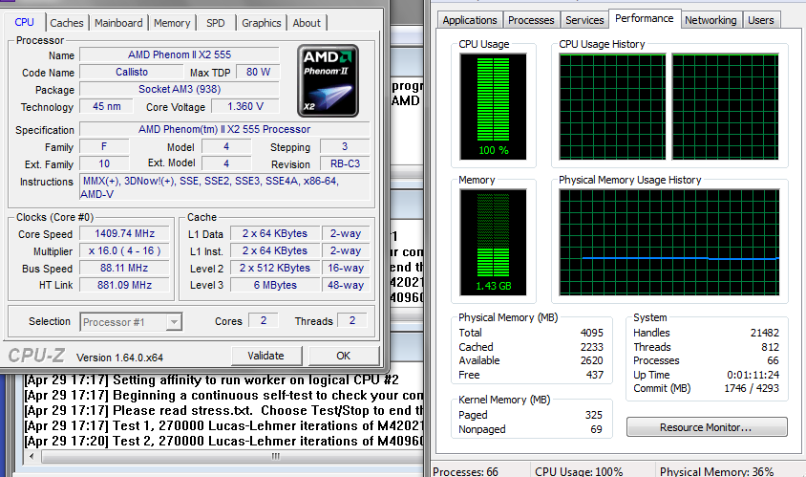Click the Prime95 horizontal scrollbar thumb

tap(276, 456)
